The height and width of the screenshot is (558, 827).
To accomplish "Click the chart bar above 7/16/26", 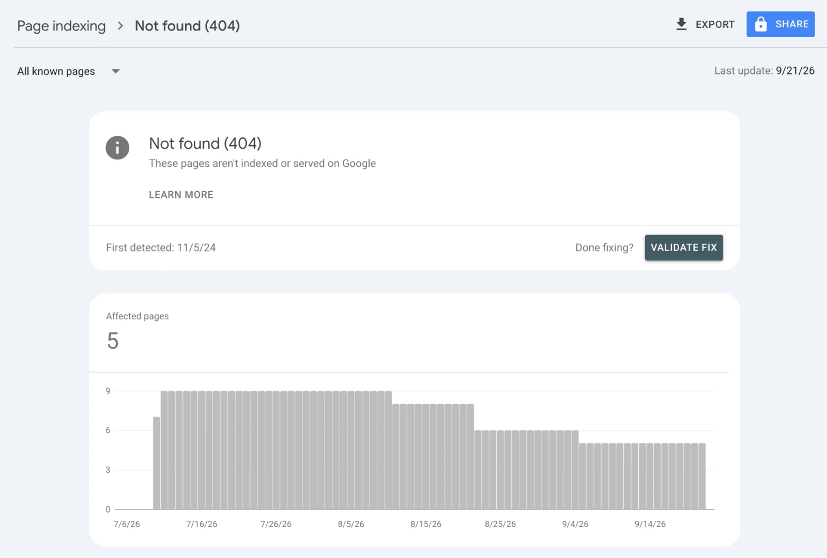I will (x=202, y=450).
